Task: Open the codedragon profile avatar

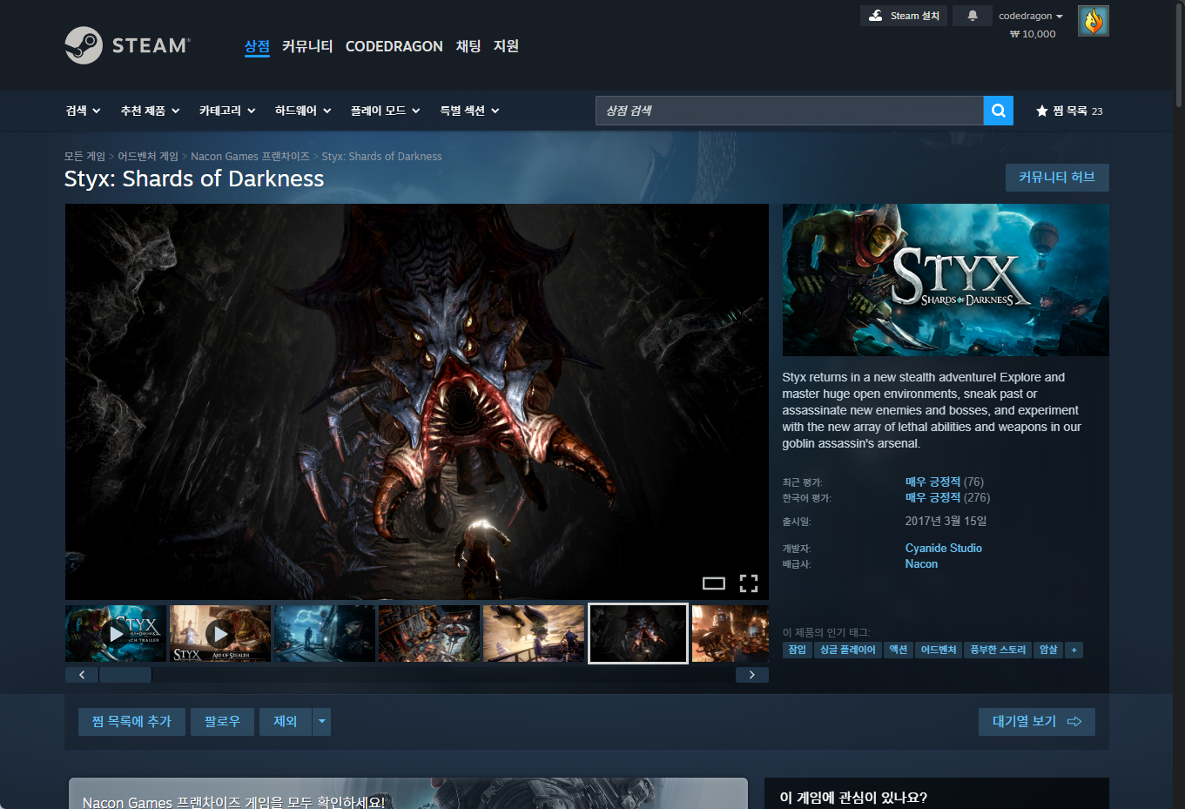Action: (1094, 21)
